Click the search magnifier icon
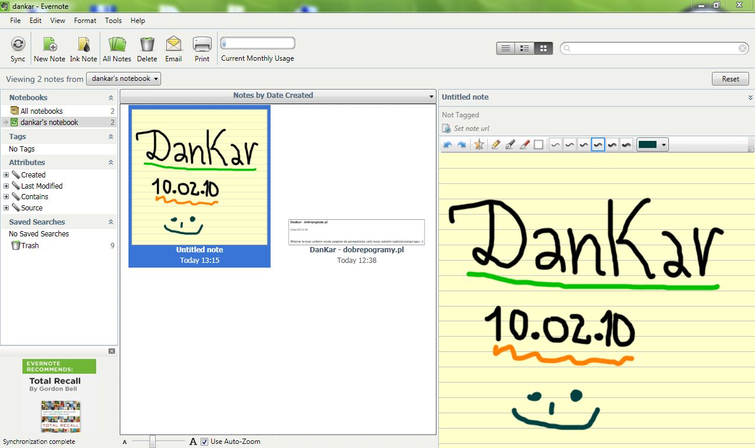 click(x=567, y=48)
